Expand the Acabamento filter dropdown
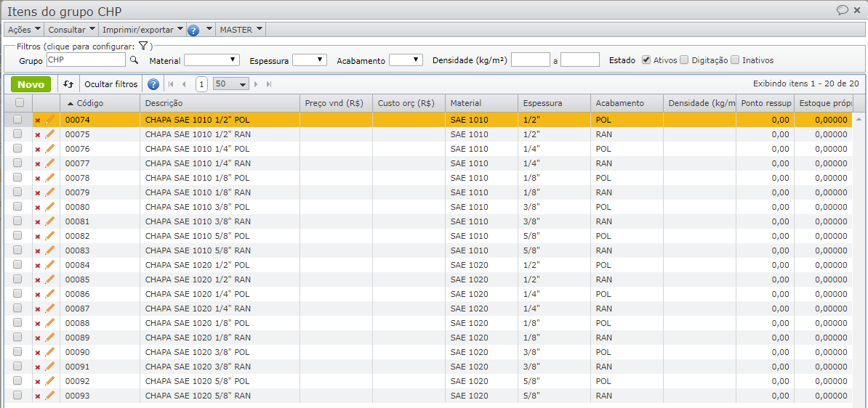Image resolution: width=868 pixels, height=408 pixels. [x=406, y=60]
